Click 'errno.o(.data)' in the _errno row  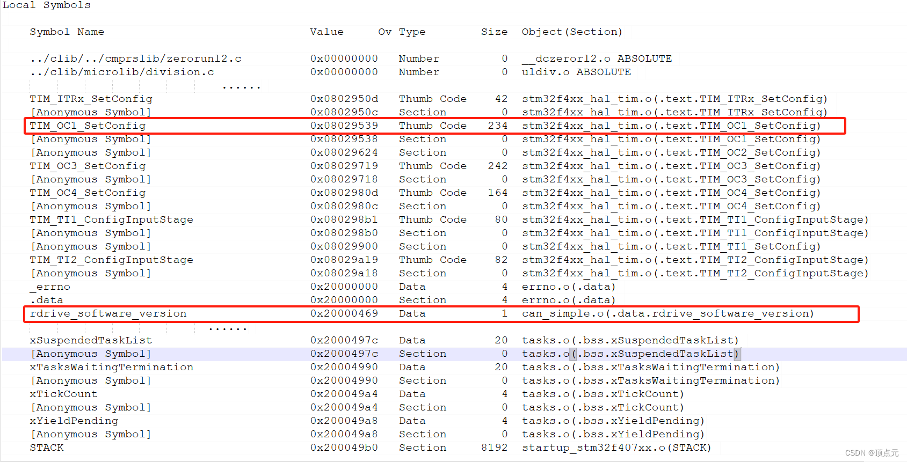569,287
